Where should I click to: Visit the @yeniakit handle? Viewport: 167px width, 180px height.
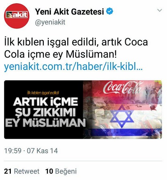click(x=50, y=22)
